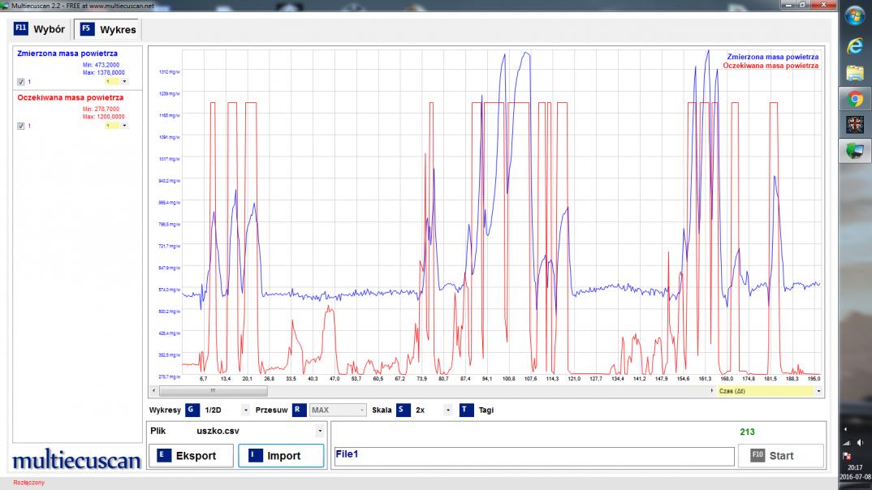Uncheck the Oczekiwana masa powietrza series checkbox
This screenshot has height=490, width=872.
(21, 126)
